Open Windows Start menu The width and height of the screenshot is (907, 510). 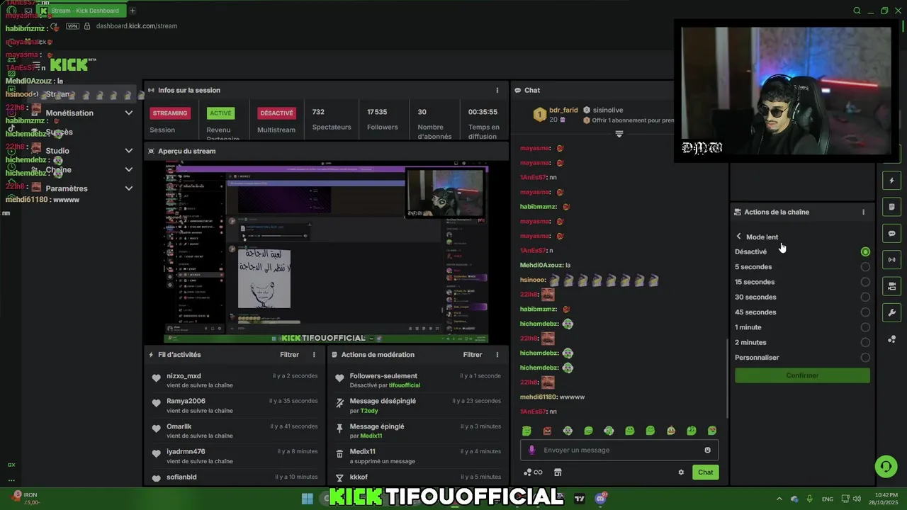pyautogui.click(x=307, y=499)
